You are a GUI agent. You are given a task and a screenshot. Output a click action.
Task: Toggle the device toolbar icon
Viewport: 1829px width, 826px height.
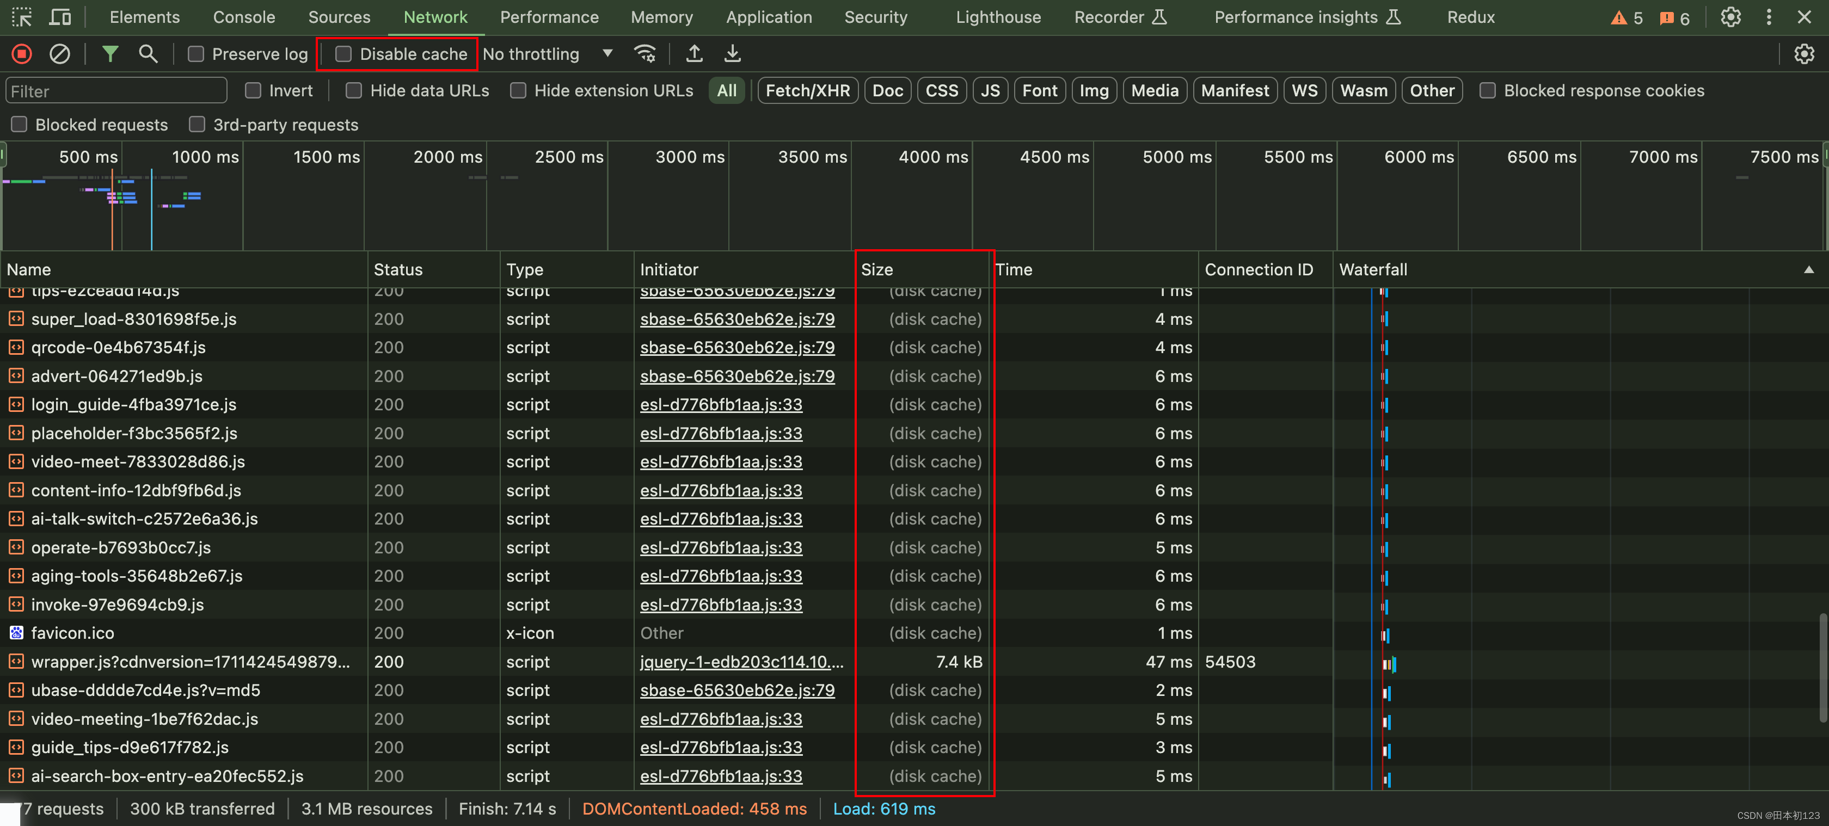pyautogui.click(x=60, y=17)
